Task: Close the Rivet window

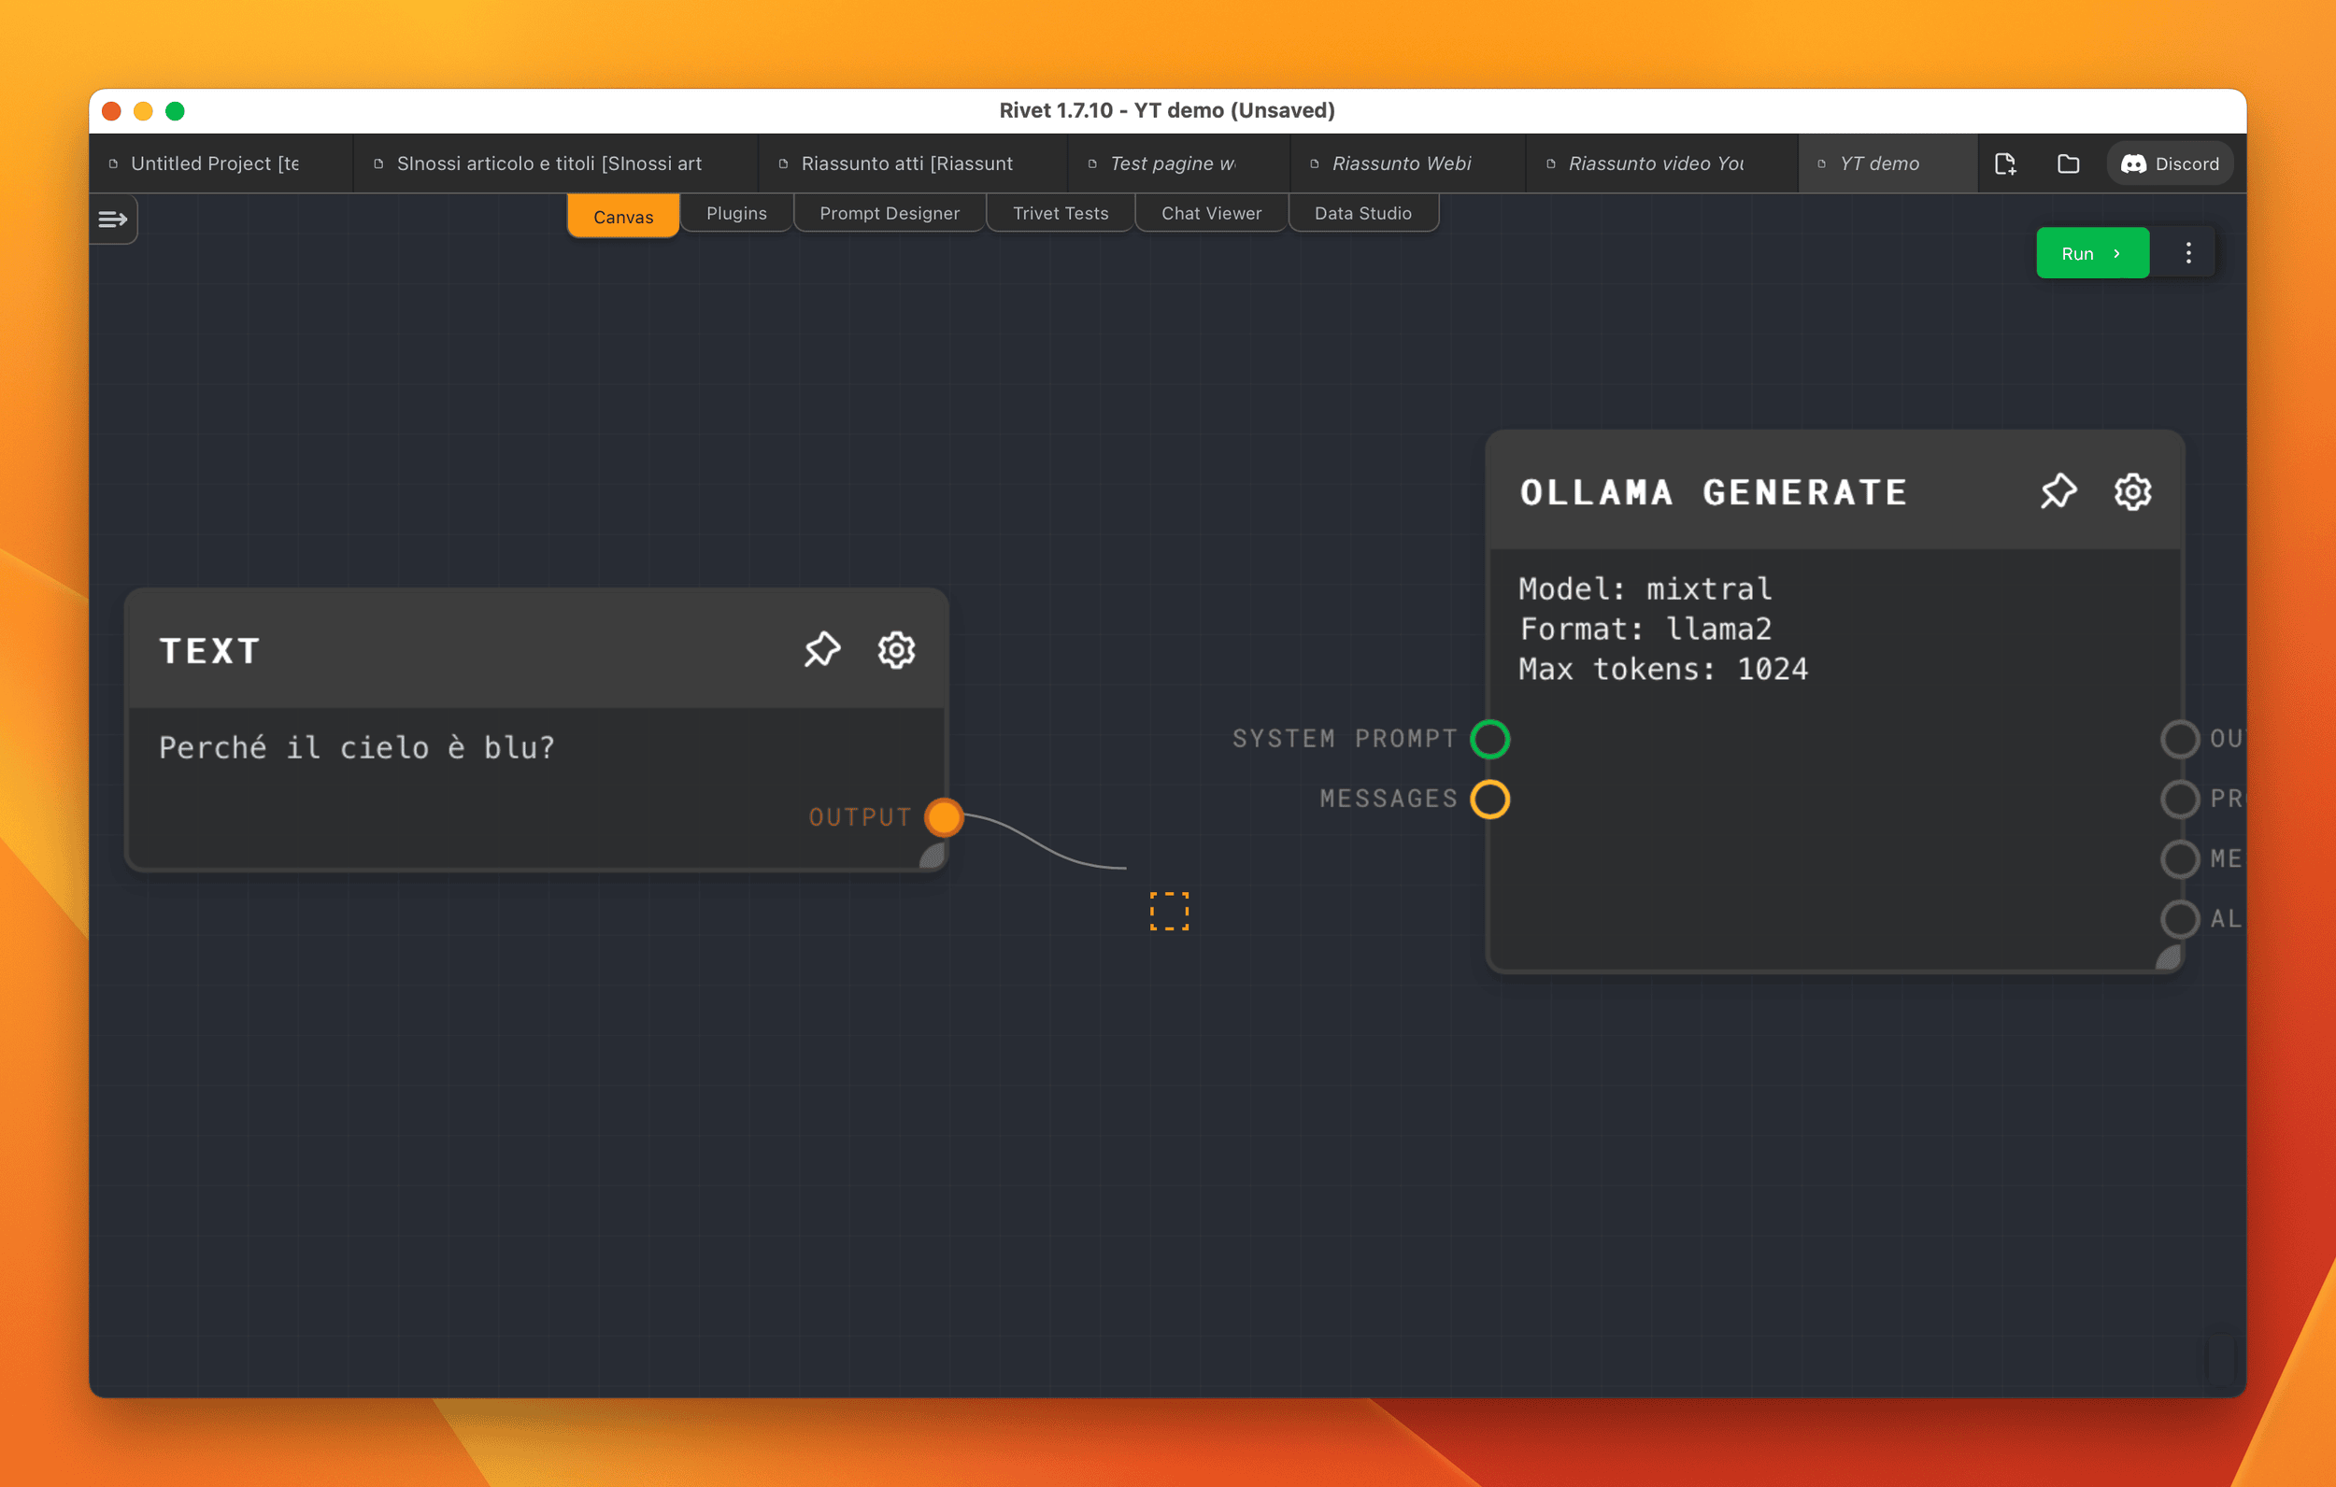Action: [x=111, y=110]
